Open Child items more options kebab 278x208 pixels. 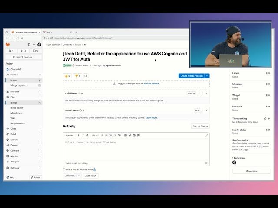tap(199, 94)
